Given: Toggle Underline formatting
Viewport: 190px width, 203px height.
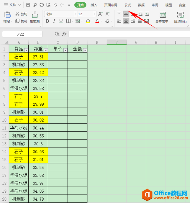Looking at the screenshot, I should [x=61, y=21].
